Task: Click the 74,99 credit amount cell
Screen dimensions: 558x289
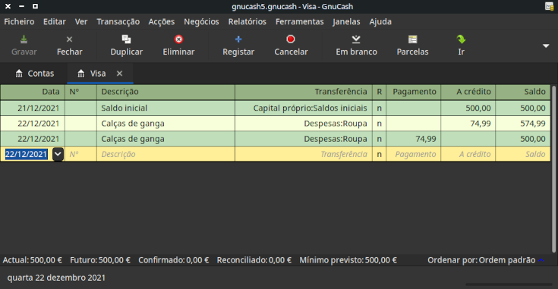Action: pyautogui.click(x=468, y=124)
